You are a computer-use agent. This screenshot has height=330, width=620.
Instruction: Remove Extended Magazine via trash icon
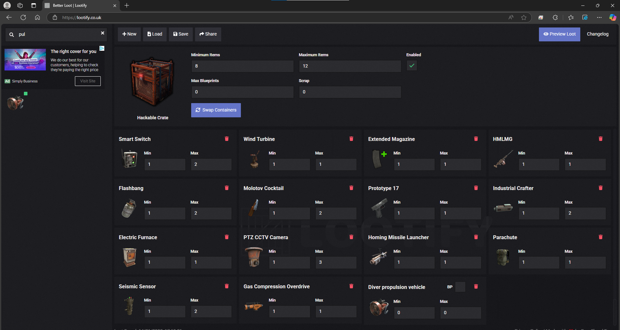[x=476, y=139]
